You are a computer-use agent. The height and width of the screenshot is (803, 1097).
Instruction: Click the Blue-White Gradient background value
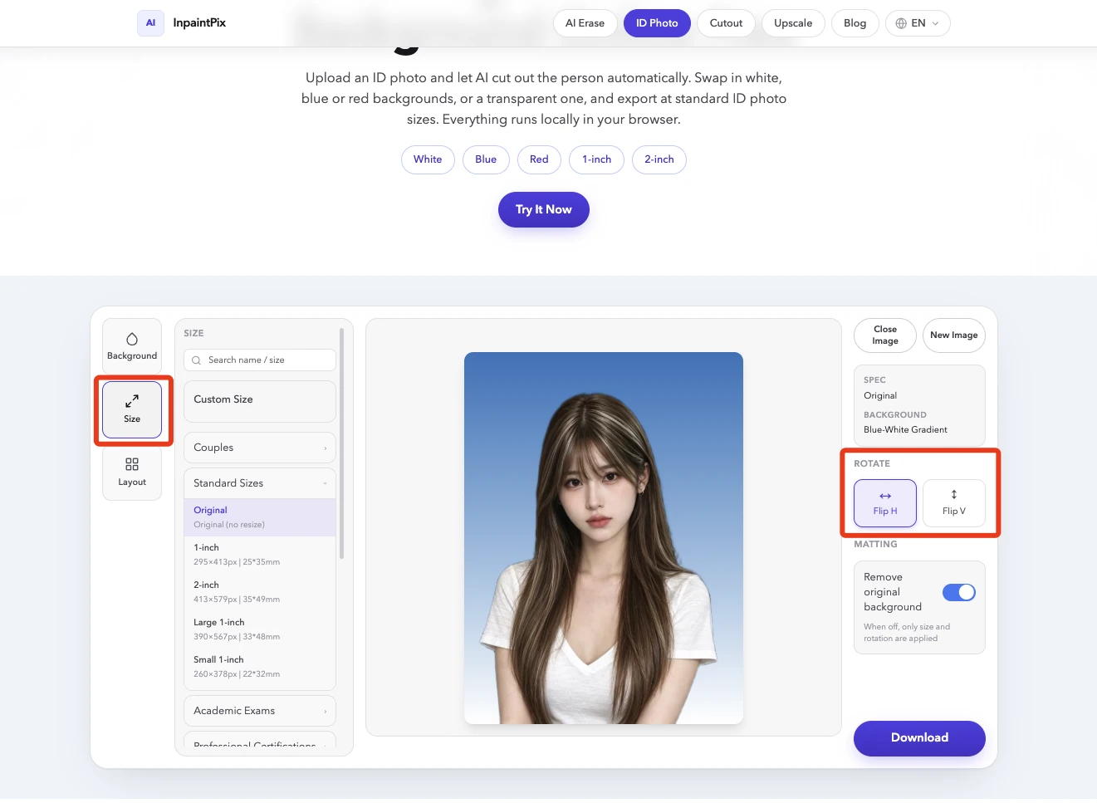(x=905, y=430)
